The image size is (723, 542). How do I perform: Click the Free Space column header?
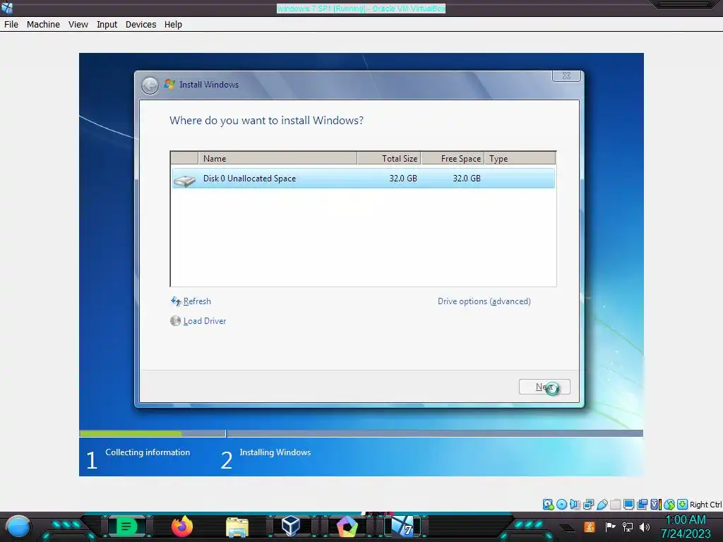453,158
